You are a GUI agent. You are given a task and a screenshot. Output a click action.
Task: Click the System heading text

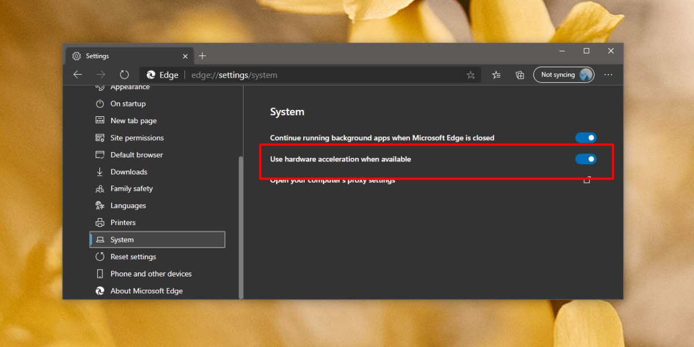pyautogui.click(x=287, y=112)
